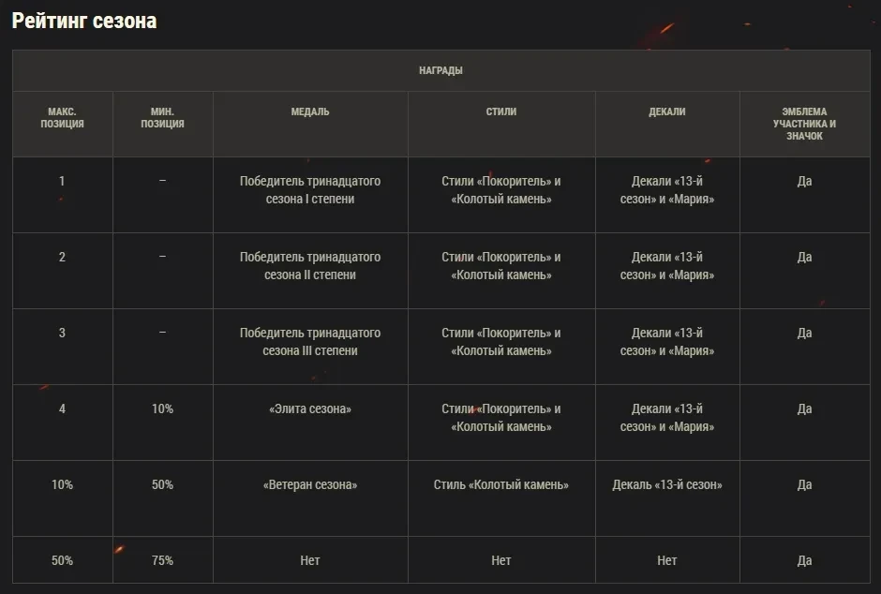This screenshot has width=881, height=594.
Task: Click "Нет" in the Медаль column
Action: click(310, 561)
